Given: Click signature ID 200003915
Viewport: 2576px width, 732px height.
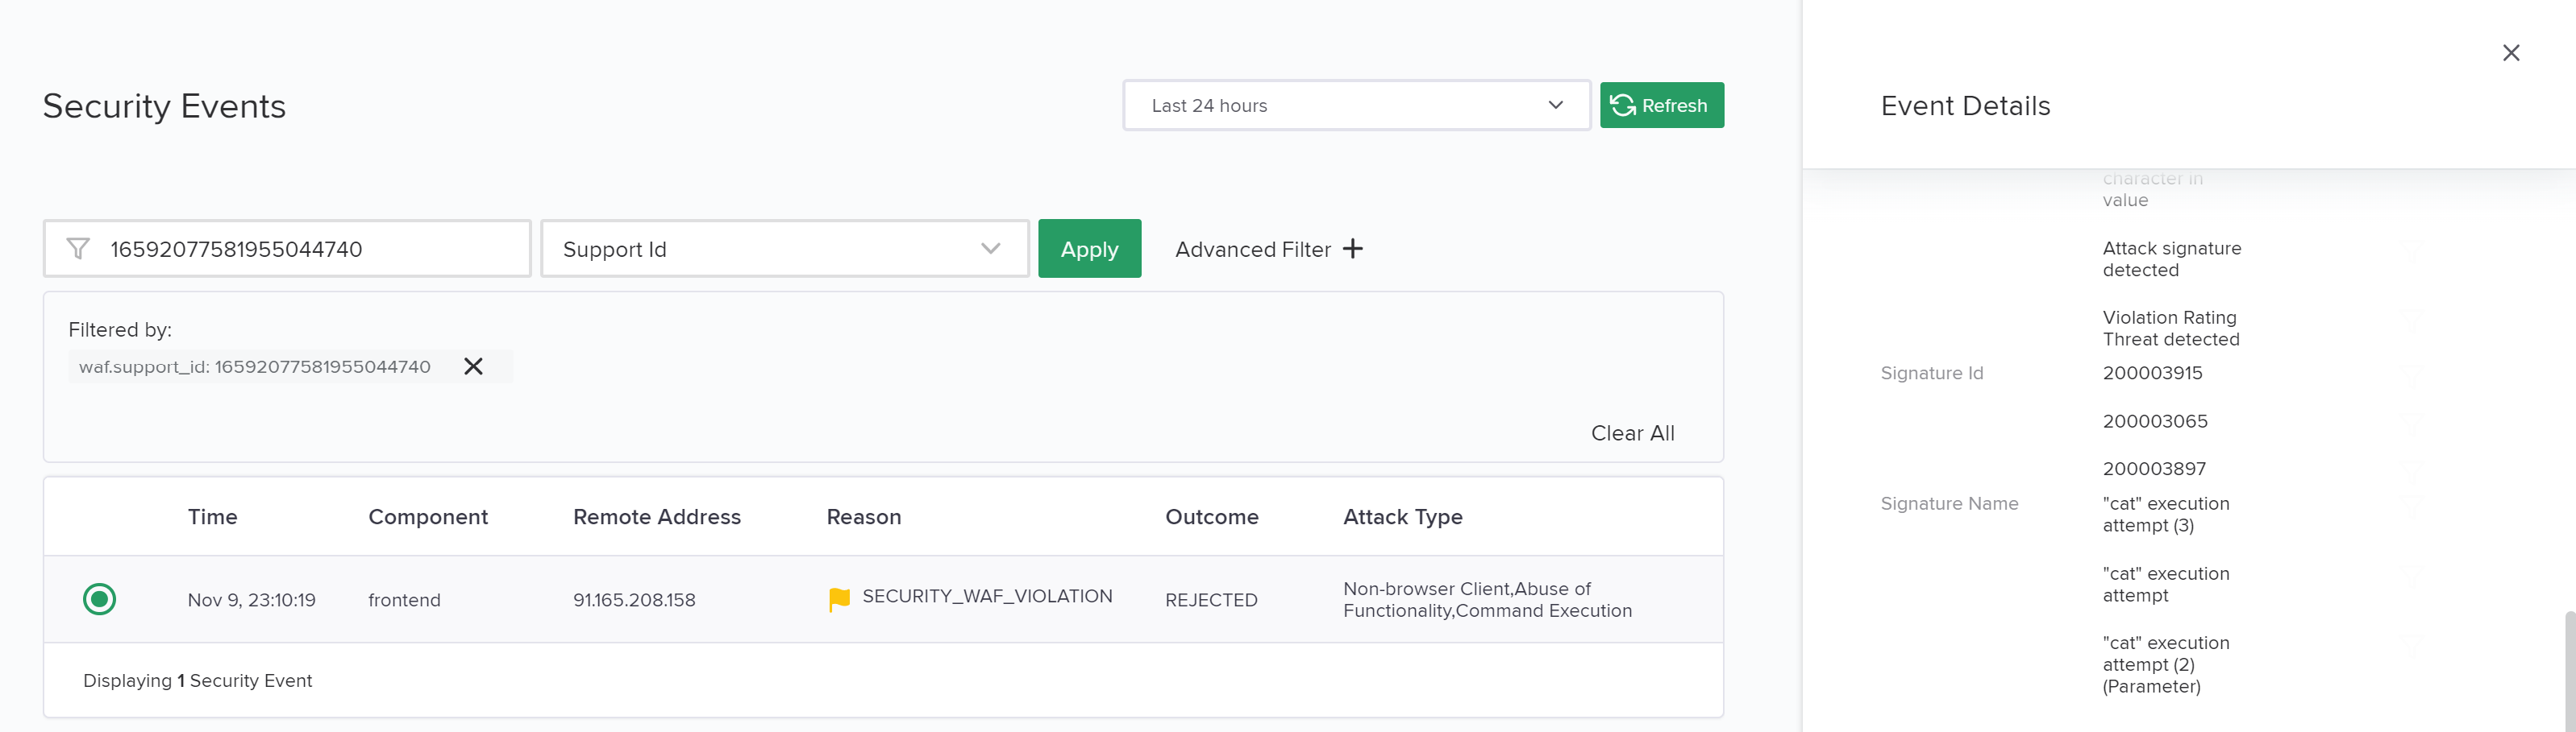Looking at the screenshot, I should 2152,373.
